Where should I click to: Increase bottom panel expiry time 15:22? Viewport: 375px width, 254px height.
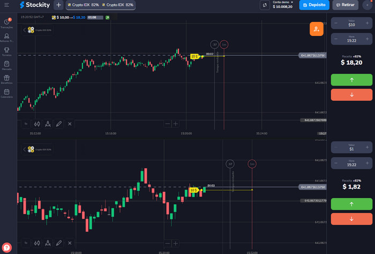click(x=367, y=163)
